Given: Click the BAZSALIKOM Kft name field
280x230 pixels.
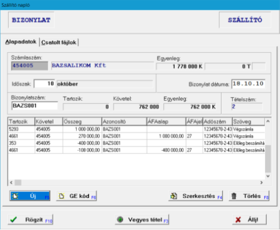Looking at the screenshot, I should coord(102,65).
